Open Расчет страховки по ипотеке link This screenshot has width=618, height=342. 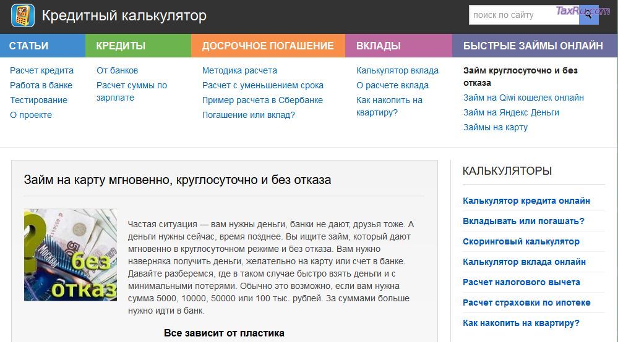tap(526, 302)
